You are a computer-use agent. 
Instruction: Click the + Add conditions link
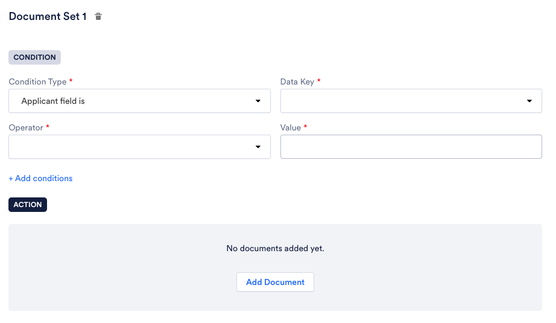click(x=40, y=178)
